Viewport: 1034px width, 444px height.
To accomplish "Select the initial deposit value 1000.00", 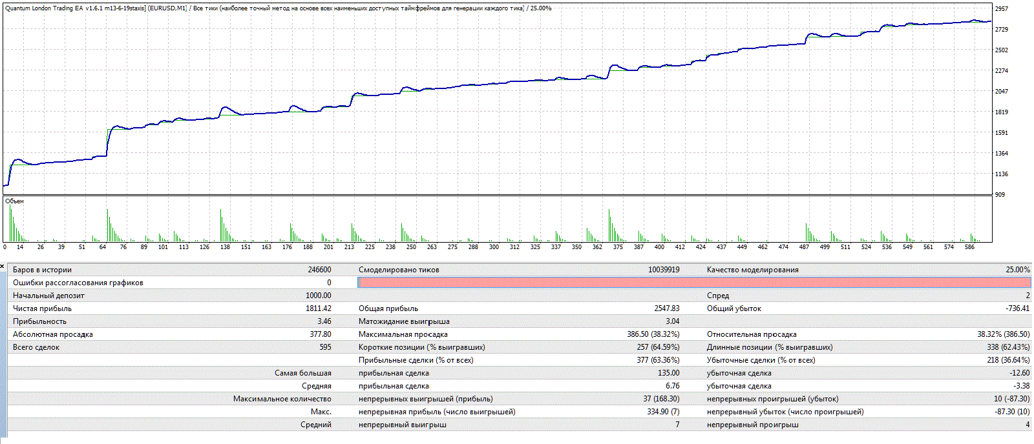I will pos(319,296).
